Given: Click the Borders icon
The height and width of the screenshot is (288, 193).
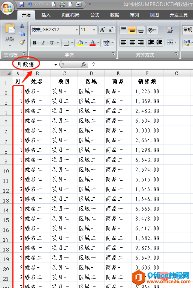Looking at the screenshot, I should (66, 43).
